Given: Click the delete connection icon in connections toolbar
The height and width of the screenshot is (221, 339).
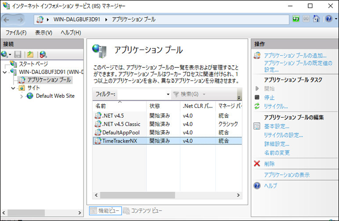Looking at the screenshot, I should (43, 54).
